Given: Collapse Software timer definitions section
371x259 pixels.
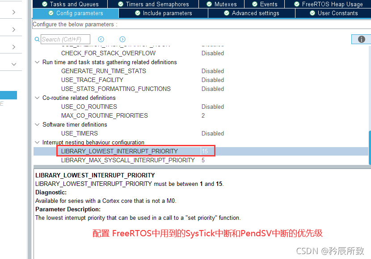Looking at the screenshot, I should click(x=37, y=124).
